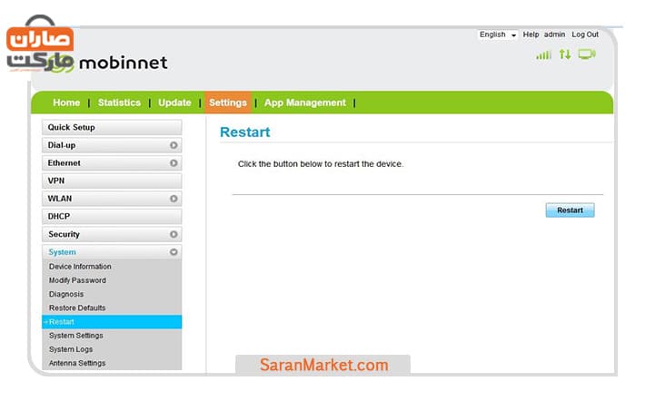Expand the Security section

coord(174,234)
